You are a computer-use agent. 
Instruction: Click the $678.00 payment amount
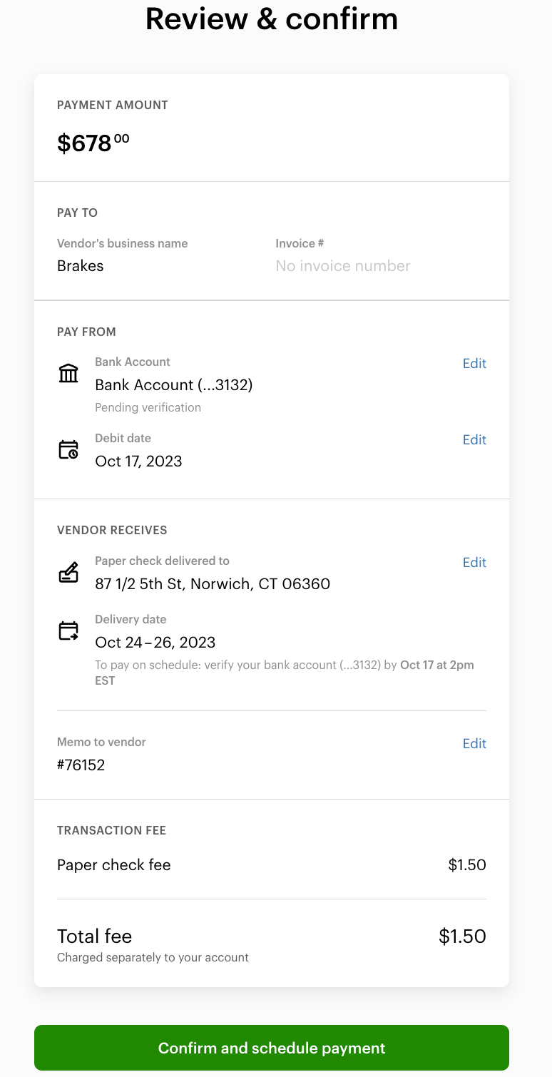coord(93,143)
